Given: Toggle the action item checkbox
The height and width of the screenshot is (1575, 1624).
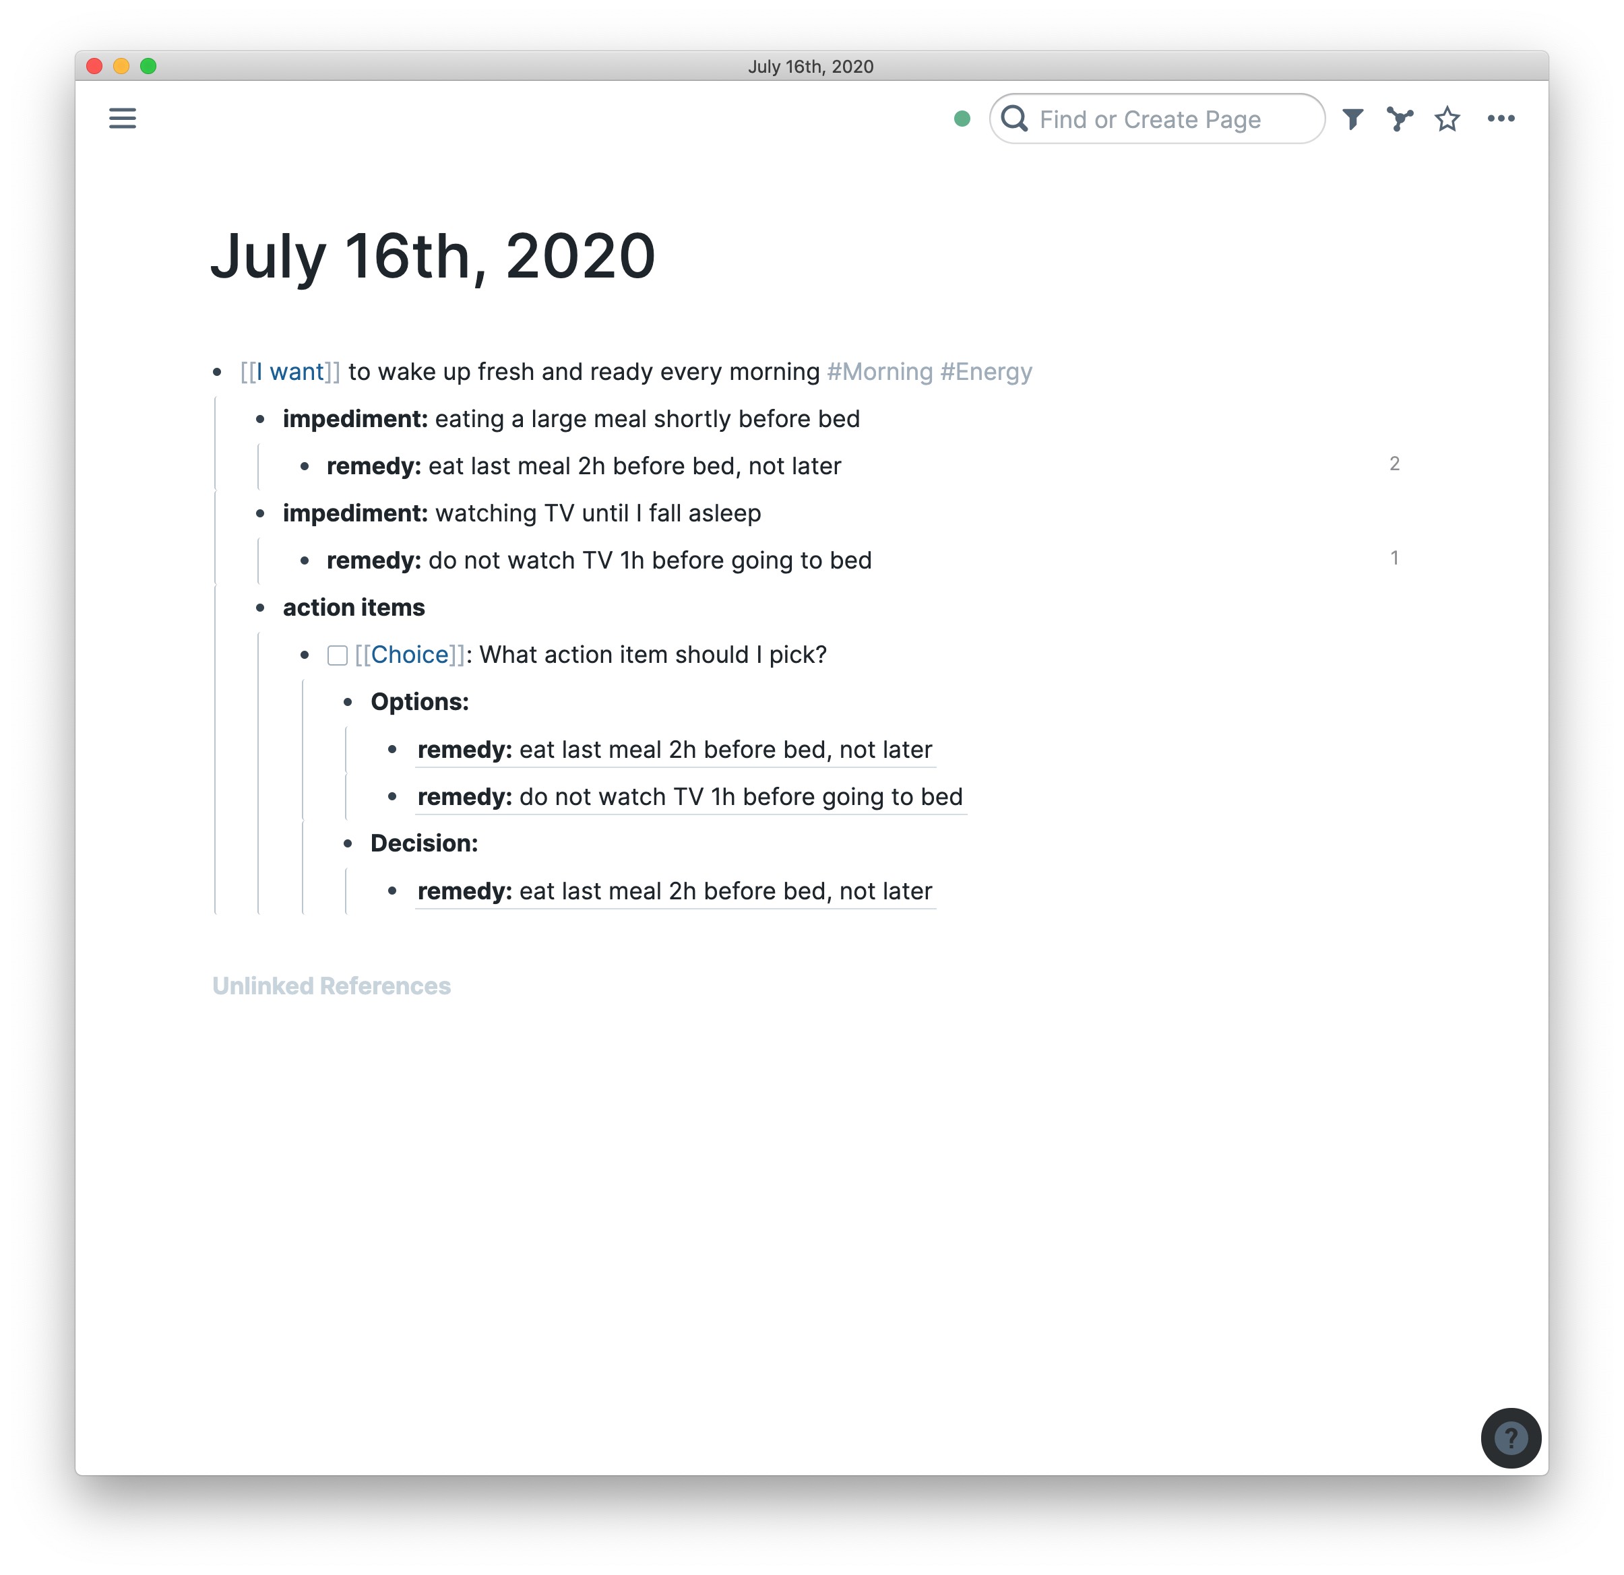Looking at the screenshot, I should 335,655.
